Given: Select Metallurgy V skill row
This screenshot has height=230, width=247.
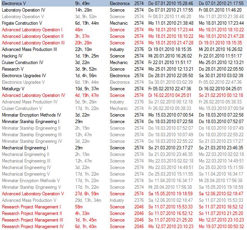Looking at the screenshot, I should [124, 89].
